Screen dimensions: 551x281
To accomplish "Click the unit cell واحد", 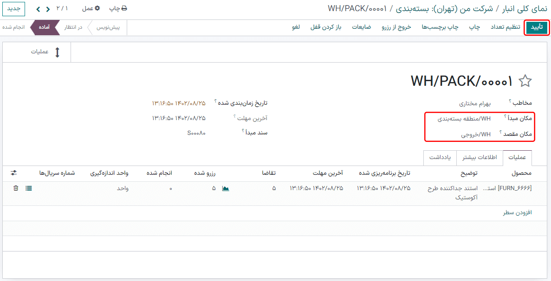I will [123, 189].
